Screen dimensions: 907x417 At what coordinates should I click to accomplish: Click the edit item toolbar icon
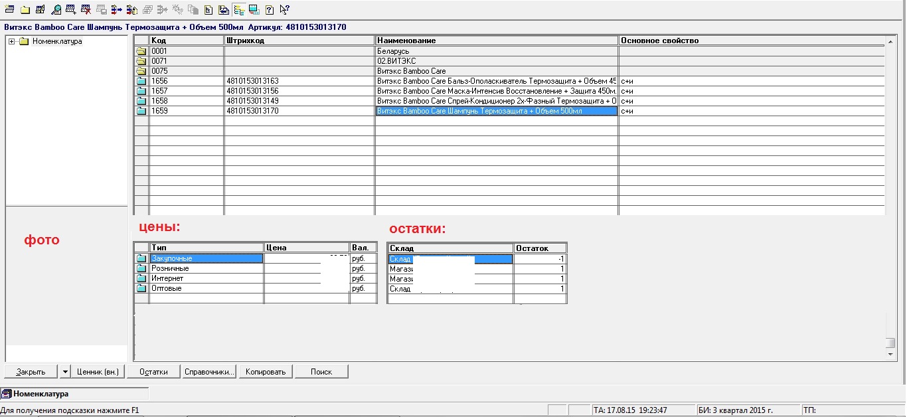41,9
